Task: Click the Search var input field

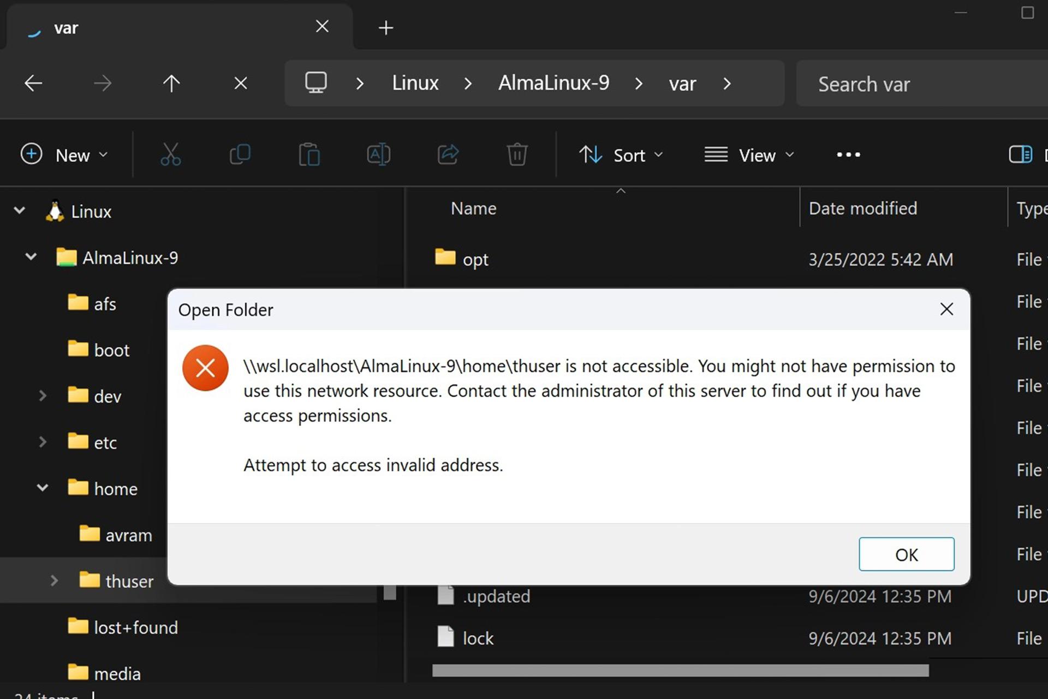Action: click(x=922, y=84)
